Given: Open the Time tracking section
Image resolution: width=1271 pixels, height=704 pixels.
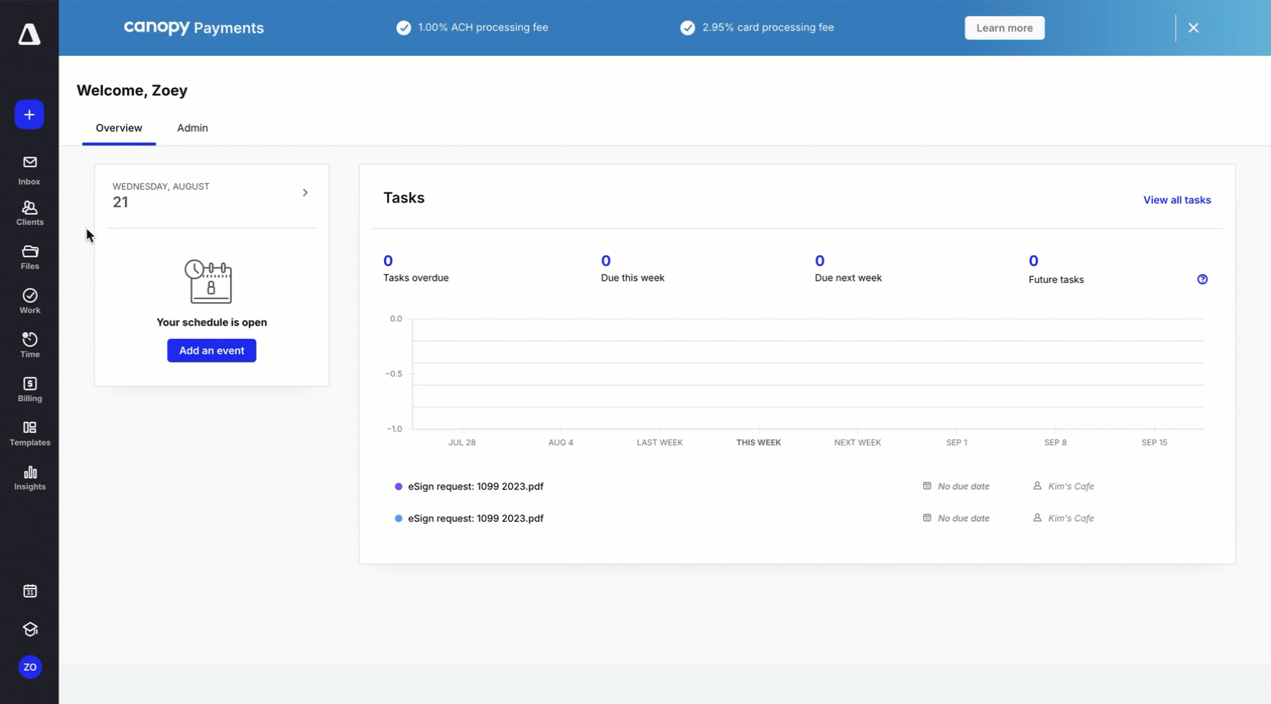Looking at the screenshot, I should pos(29,345).
